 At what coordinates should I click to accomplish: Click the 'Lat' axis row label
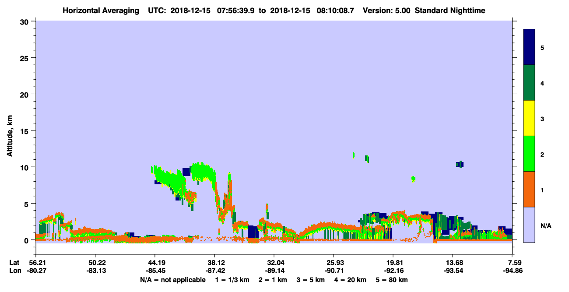[x=14, y=263]
